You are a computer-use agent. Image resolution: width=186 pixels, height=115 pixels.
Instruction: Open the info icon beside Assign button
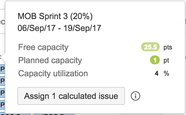135,96
